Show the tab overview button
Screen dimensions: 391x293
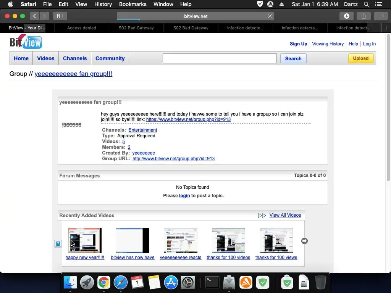(x=381, y=16)
